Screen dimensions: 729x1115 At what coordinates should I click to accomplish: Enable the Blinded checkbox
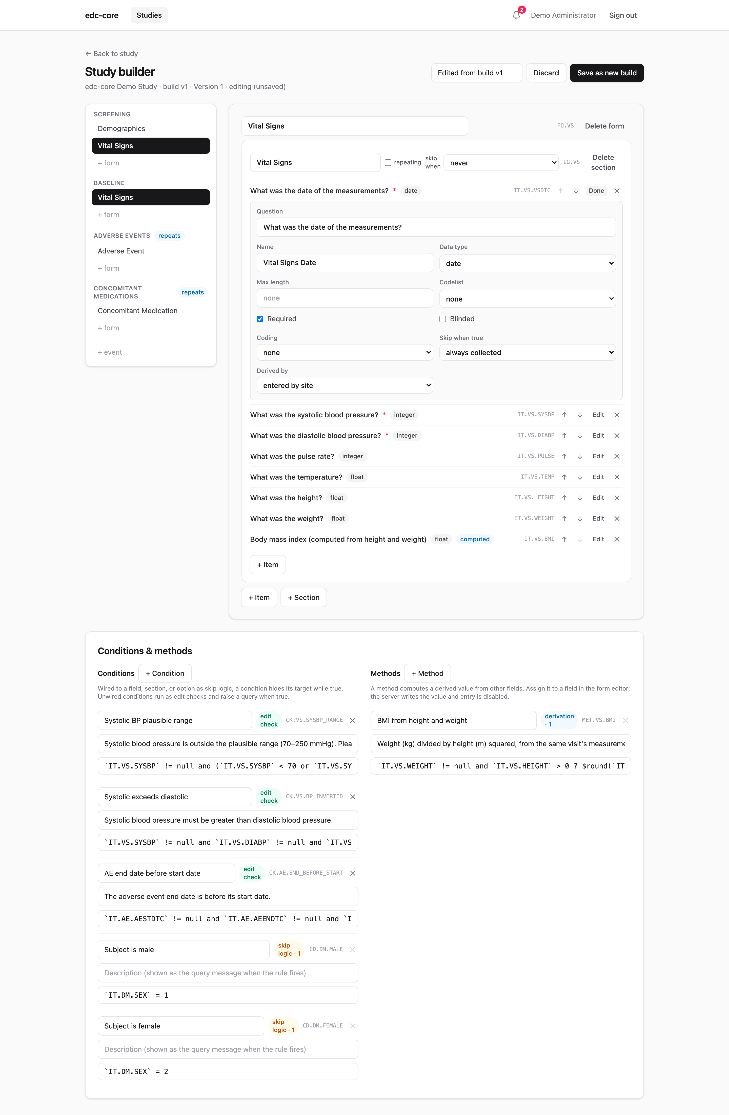tap(442, 318)
